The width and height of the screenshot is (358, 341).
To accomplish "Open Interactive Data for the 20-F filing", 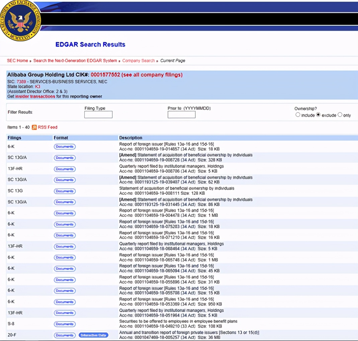I will point(94,335).
